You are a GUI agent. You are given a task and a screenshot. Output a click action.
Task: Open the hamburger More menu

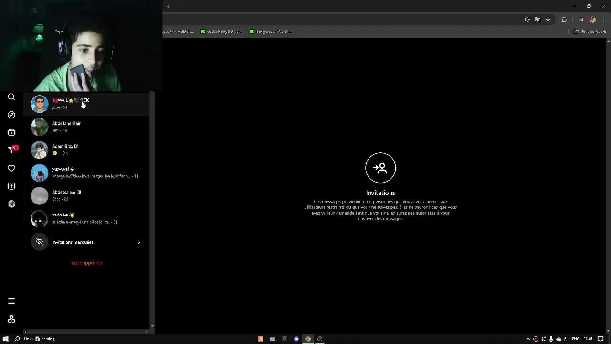point(11,301)
